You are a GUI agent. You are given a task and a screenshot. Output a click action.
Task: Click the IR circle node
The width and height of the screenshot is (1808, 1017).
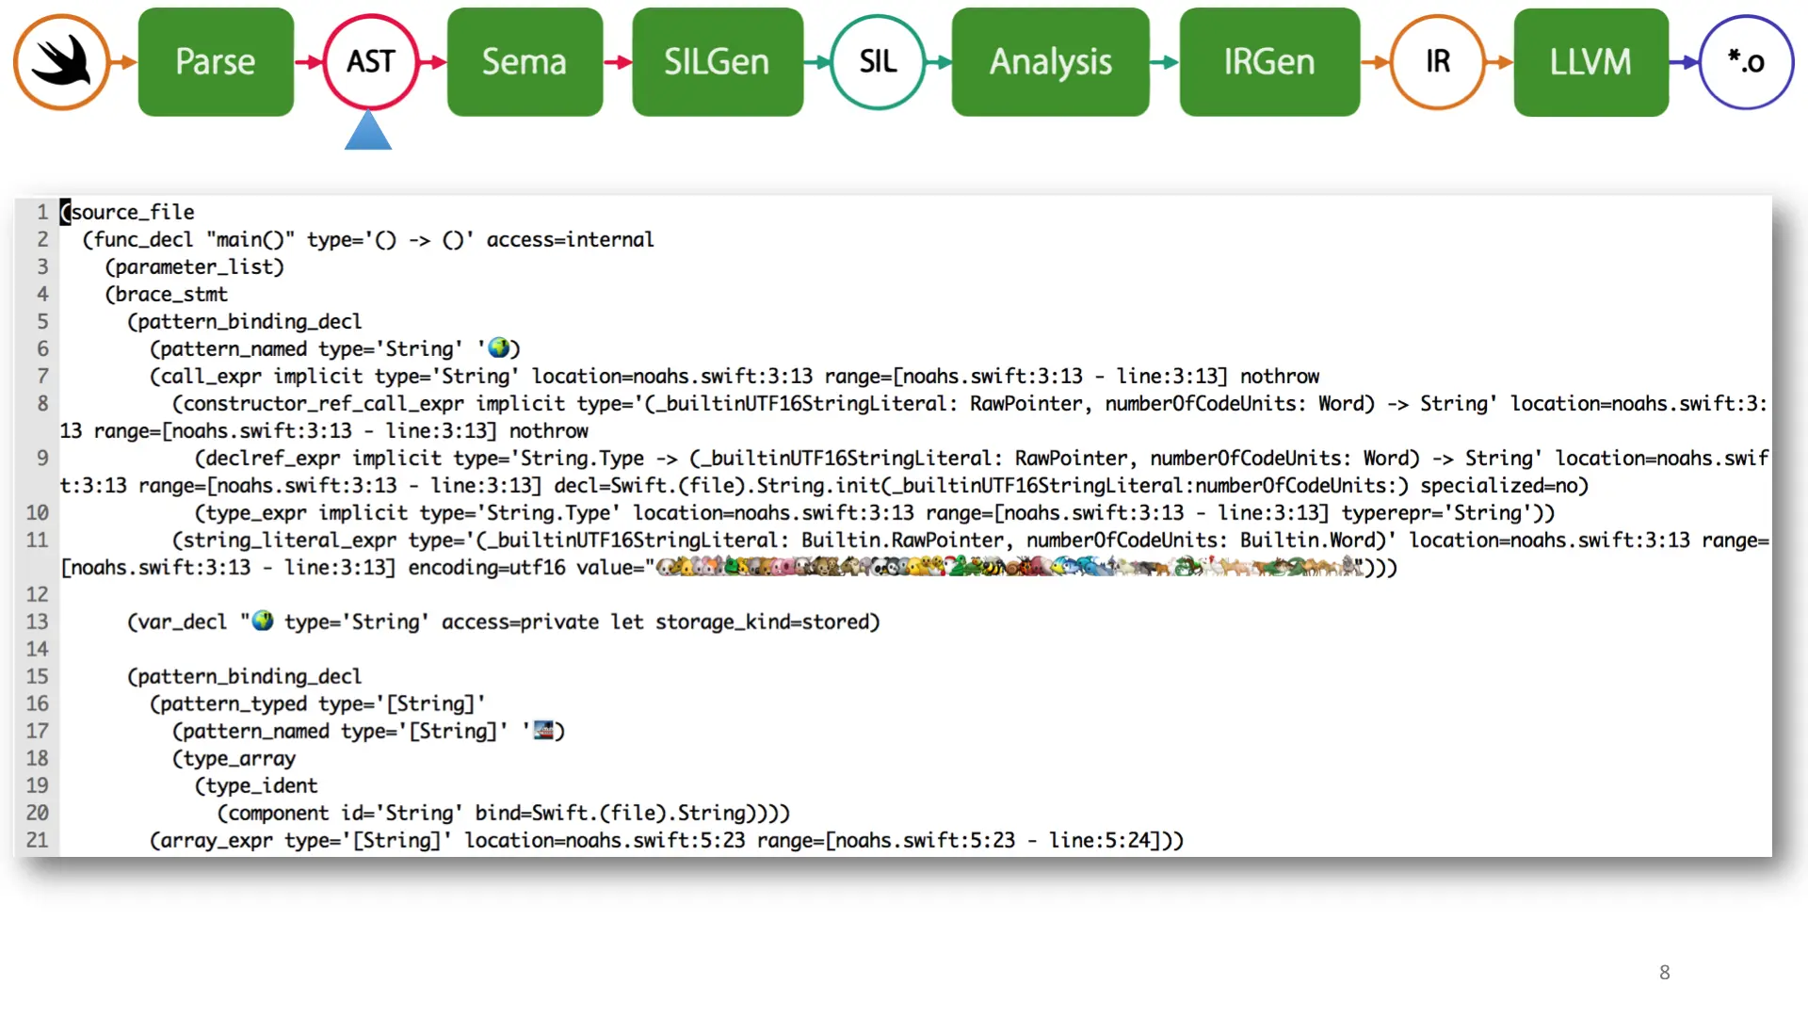(1437, 62)
